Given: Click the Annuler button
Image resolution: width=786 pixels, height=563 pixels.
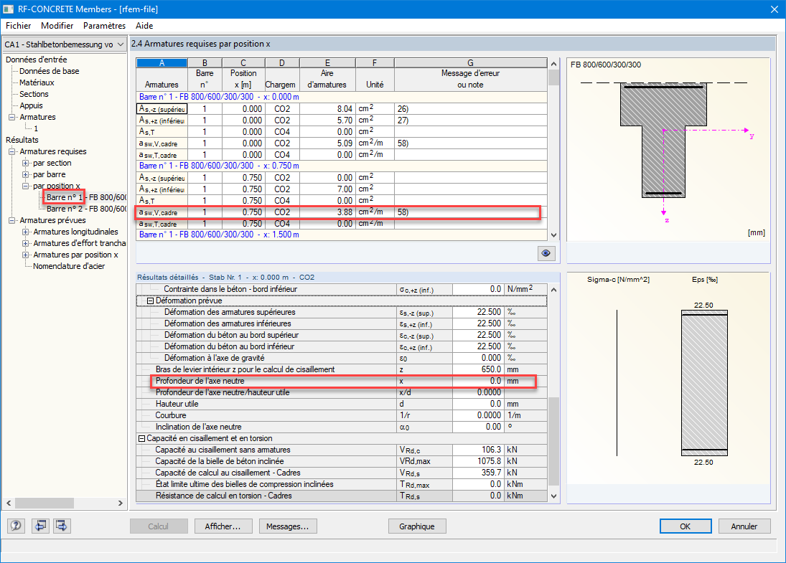Looking at the screenshot, I should coord(744,526).
